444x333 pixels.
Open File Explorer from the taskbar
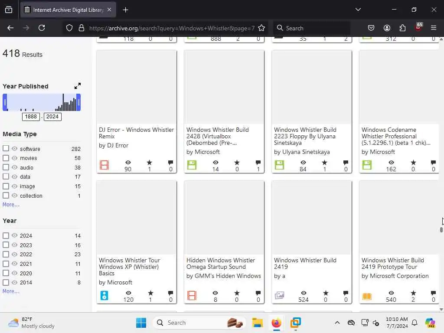(258, 323)
